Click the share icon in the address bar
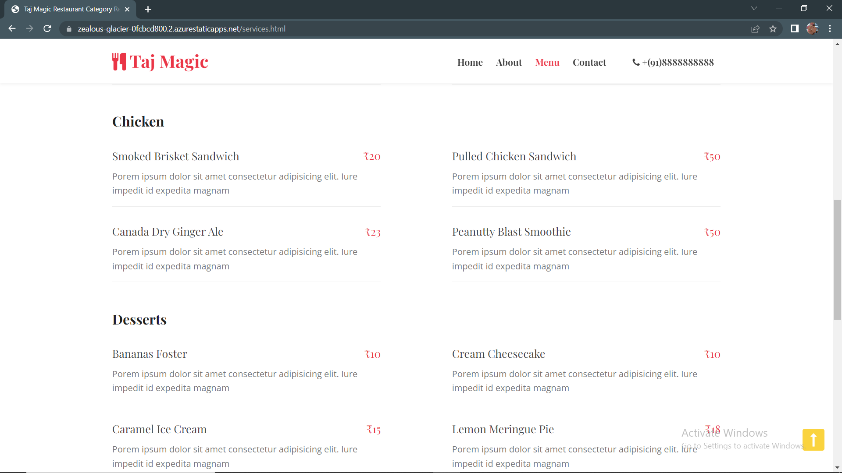This screenshot has width=842, height=473. (756, 28)
